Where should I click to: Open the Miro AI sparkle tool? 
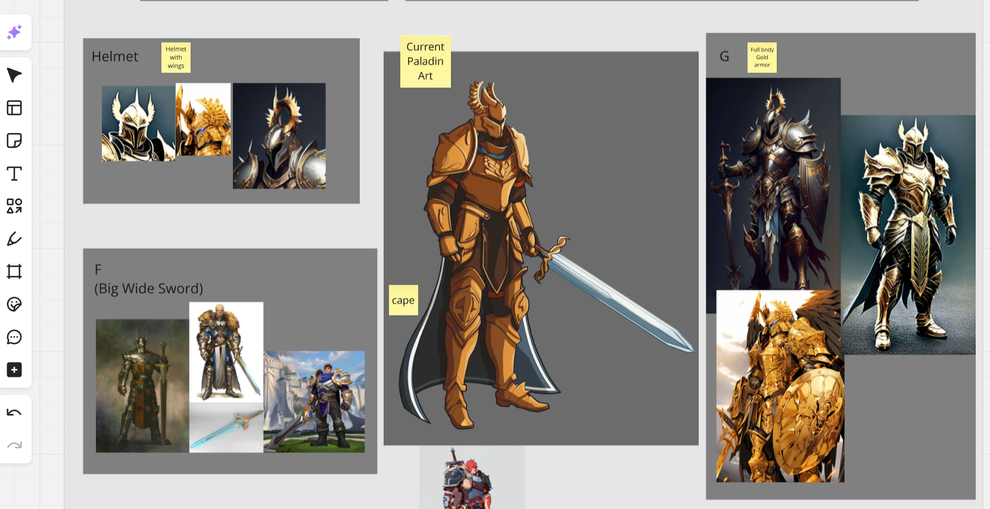tap(14, 32)
